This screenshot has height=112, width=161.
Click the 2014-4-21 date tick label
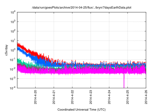pyautogui.click(x=54, y=97)
